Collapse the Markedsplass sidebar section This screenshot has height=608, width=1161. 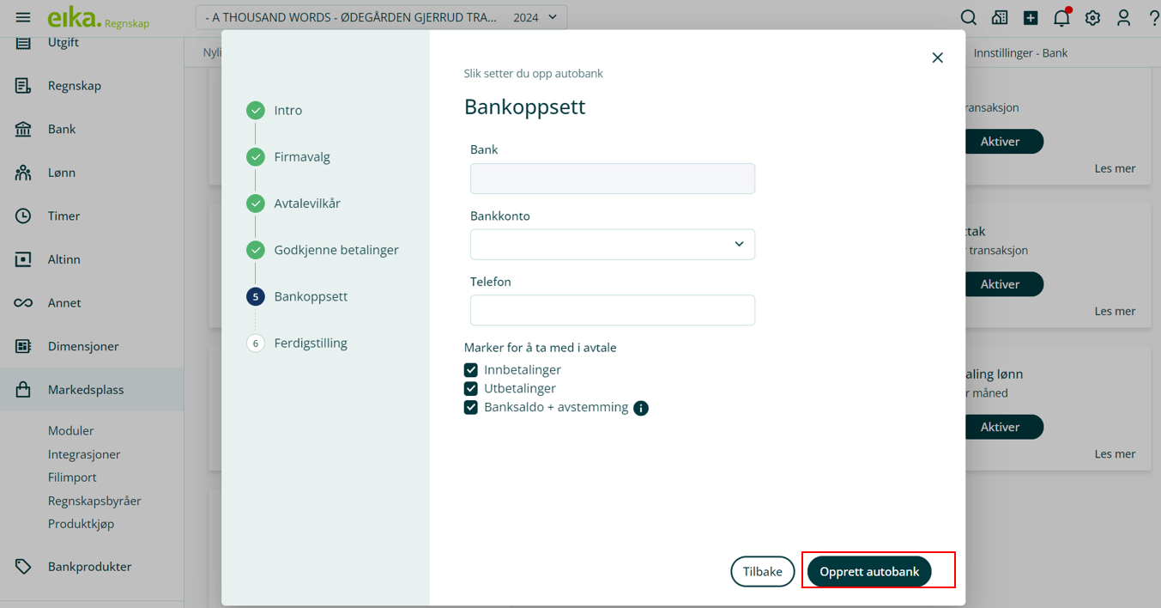coord(86,390)
